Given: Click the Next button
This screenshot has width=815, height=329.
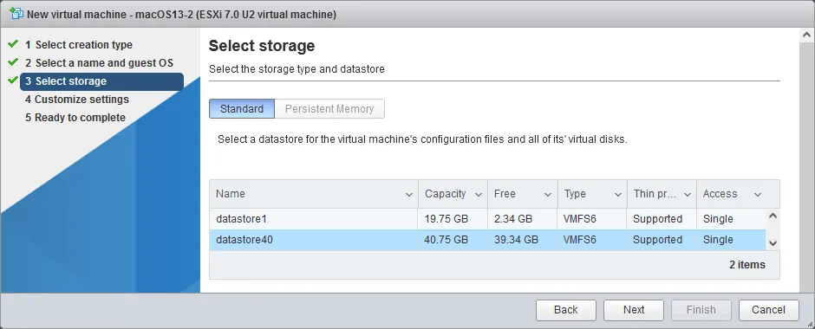Looking at the screenshot, I should pos(634,310).
